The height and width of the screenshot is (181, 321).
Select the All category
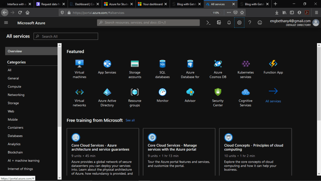(9, 70)
